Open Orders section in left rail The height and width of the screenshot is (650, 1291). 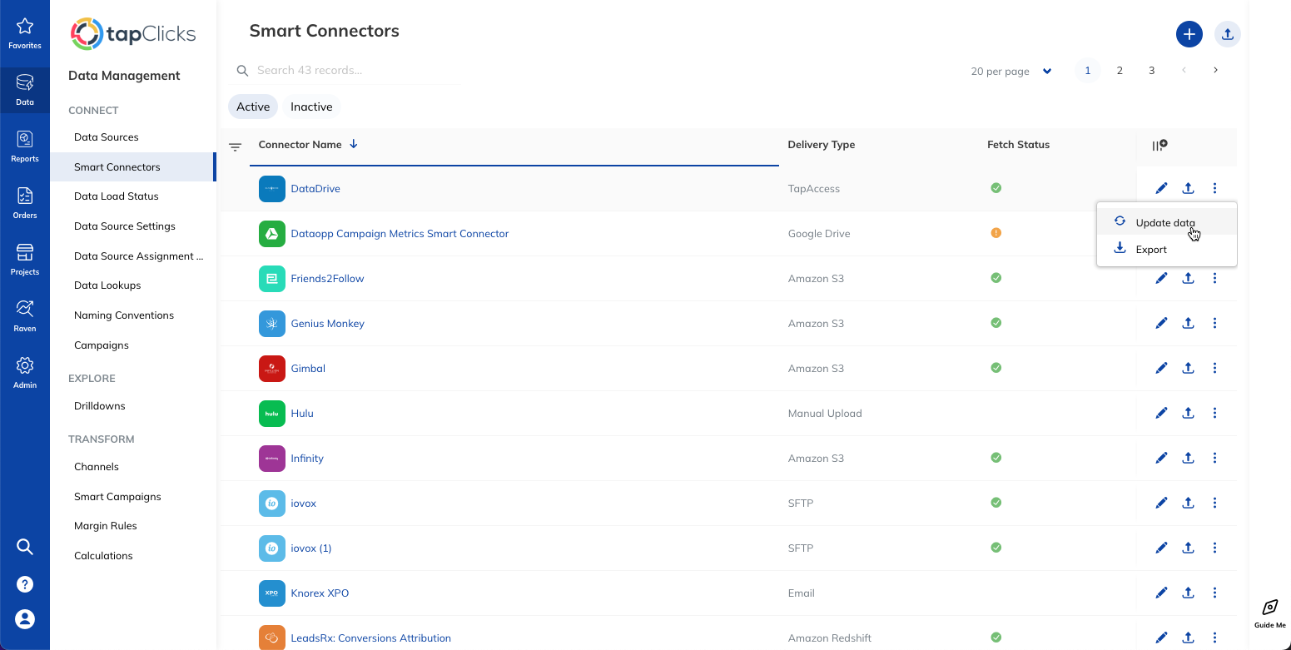pos(25,203)
